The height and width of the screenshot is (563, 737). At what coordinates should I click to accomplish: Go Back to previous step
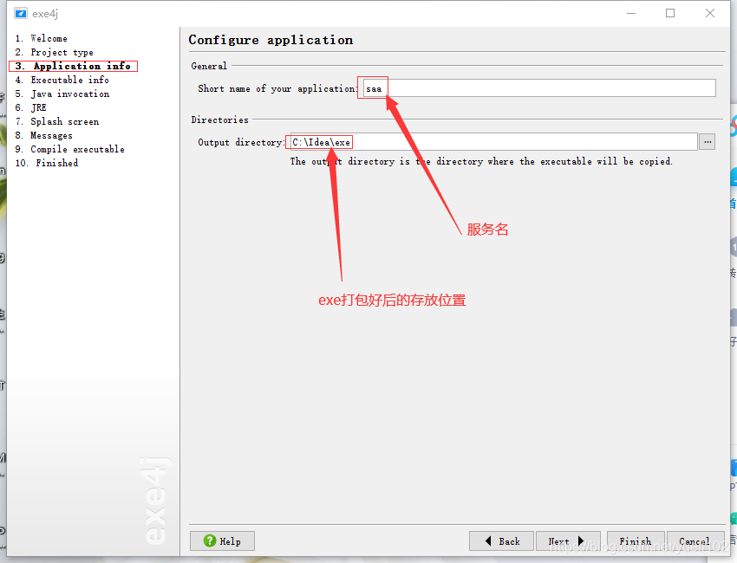pyautogui.click(x=501, y=541)
